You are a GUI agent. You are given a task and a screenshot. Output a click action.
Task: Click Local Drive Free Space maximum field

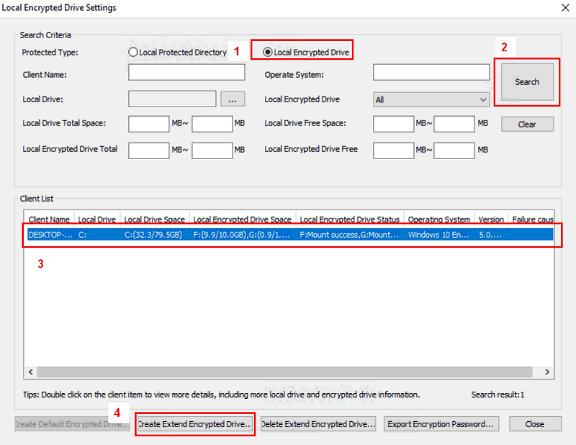tap(454, 124)
